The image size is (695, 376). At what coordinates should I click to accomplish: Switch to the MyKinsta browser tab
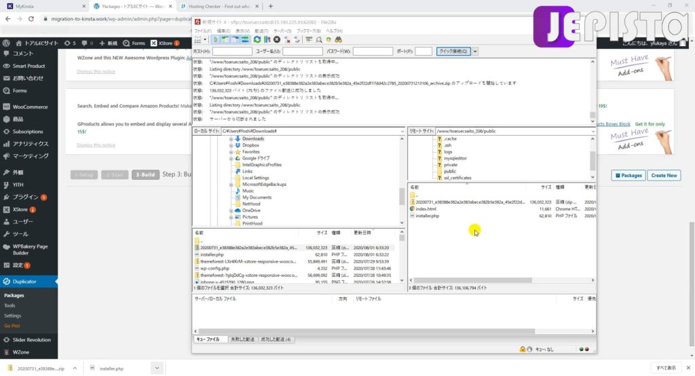point(45,6)
